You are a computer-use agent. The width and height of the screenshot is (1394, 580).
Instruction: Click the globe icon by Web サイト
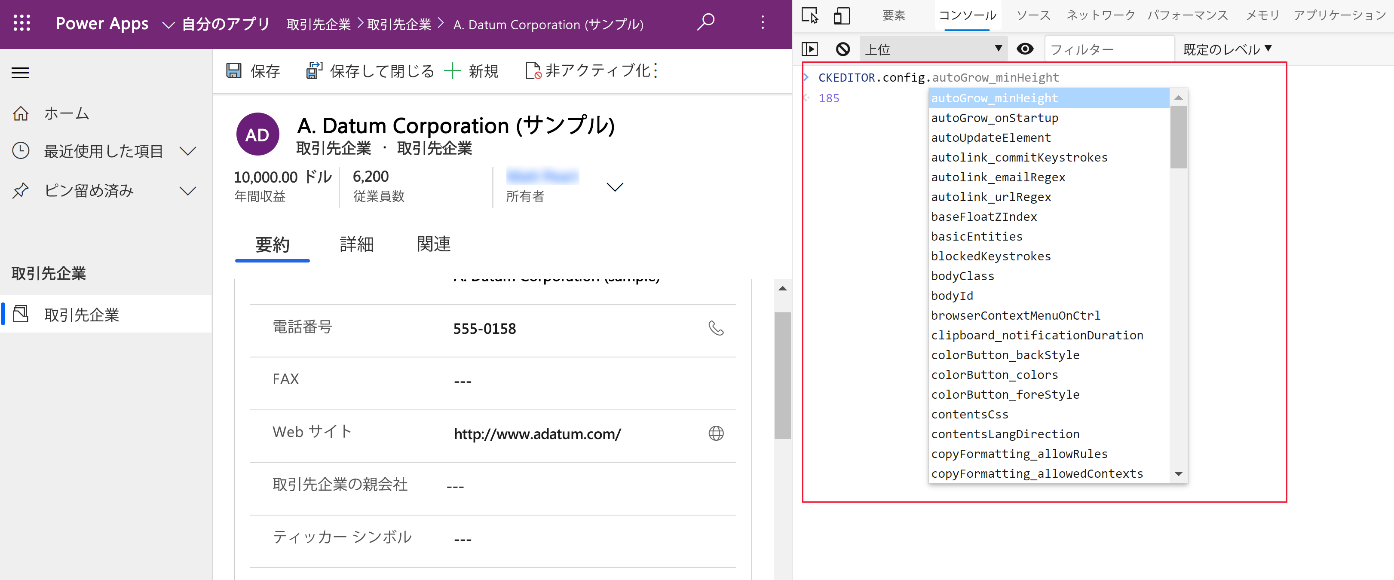point(716,433)
